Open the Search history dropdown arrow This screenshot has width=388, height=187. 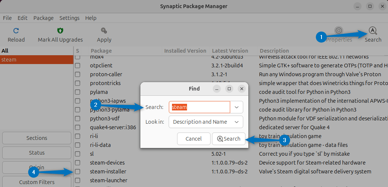tap(237, 107)
